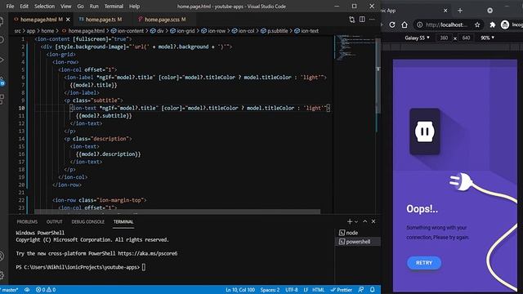Open Accounts icon in activity bar
This screenshot has height=294, width=523.
tap(2, 256)
